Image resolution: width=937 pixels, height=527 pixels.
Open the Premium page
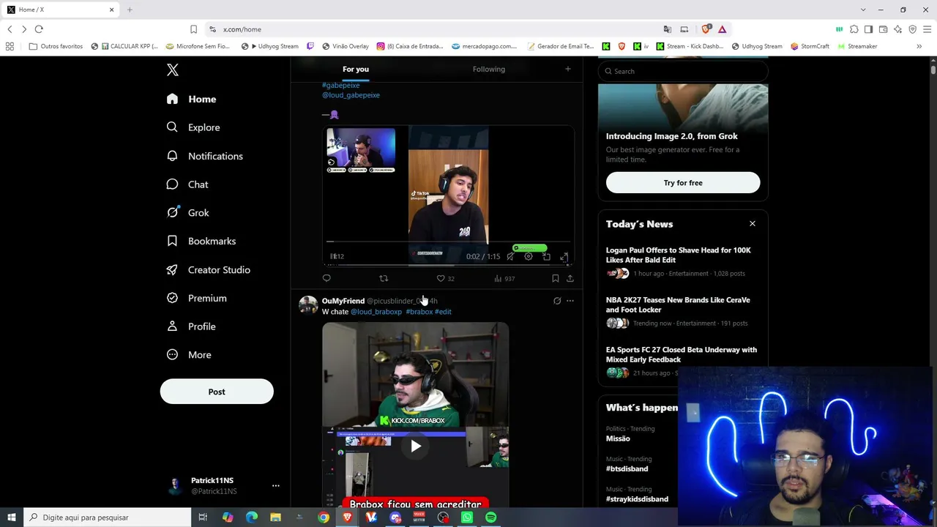pyautogui.click(x=196, y=298)
